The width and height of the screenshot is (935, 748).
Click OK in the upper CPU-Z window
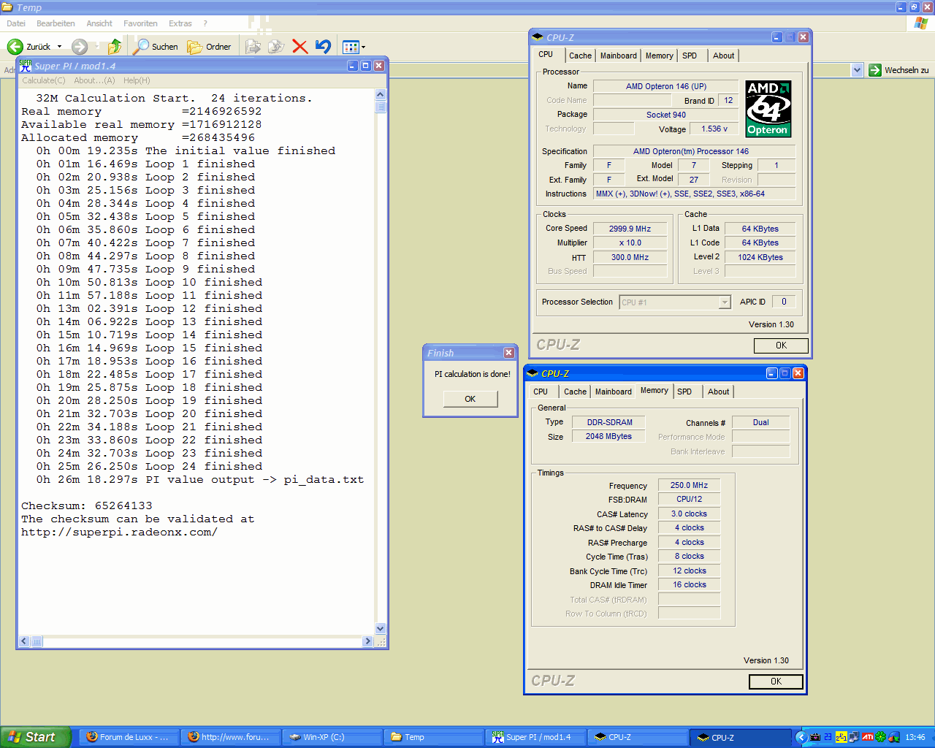click(x=781, y=346)
